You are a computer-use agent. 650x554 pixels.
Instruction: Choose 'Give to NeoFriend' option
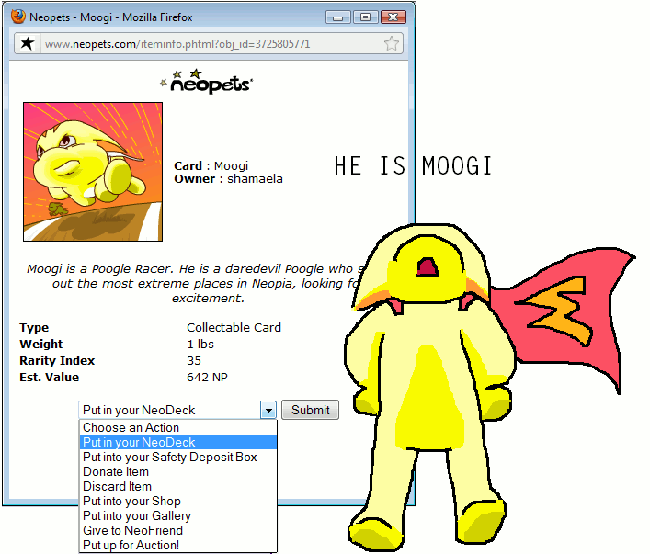[177, 530]
